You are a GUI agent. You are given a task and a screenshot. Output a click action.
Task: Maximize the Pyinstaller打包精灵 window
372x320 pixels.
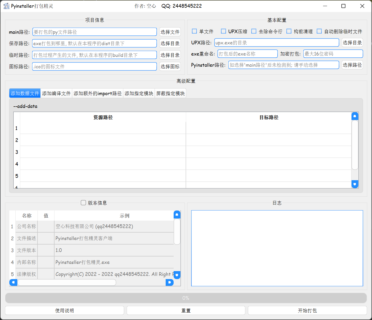pyautogui.click(x=344, y=6)
